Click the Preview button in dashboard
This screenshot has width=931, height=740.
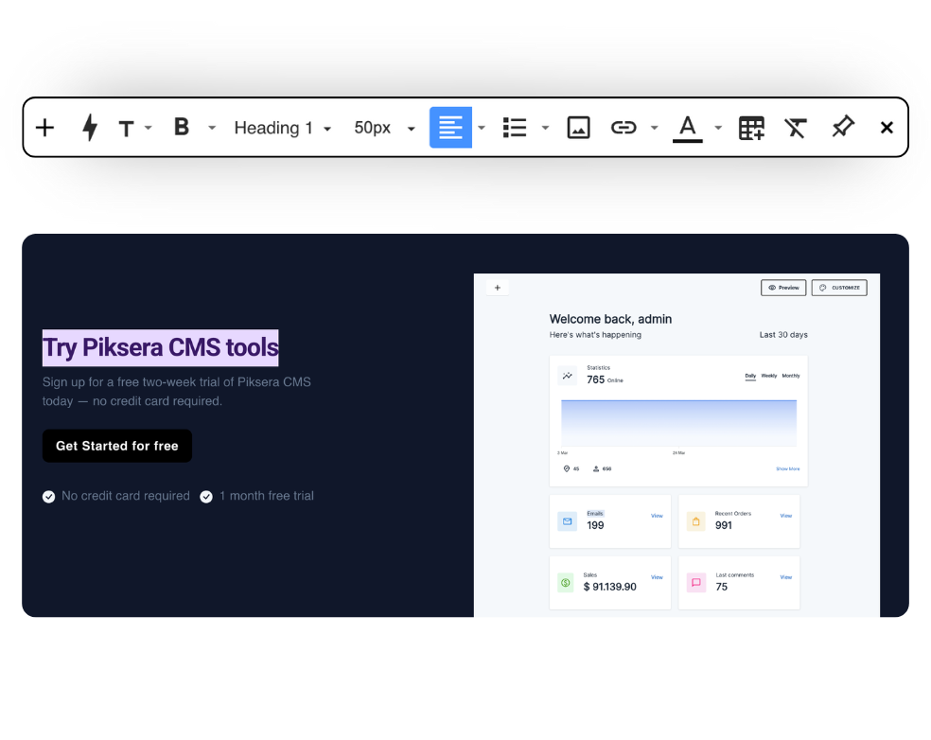(x=783, y=288)
